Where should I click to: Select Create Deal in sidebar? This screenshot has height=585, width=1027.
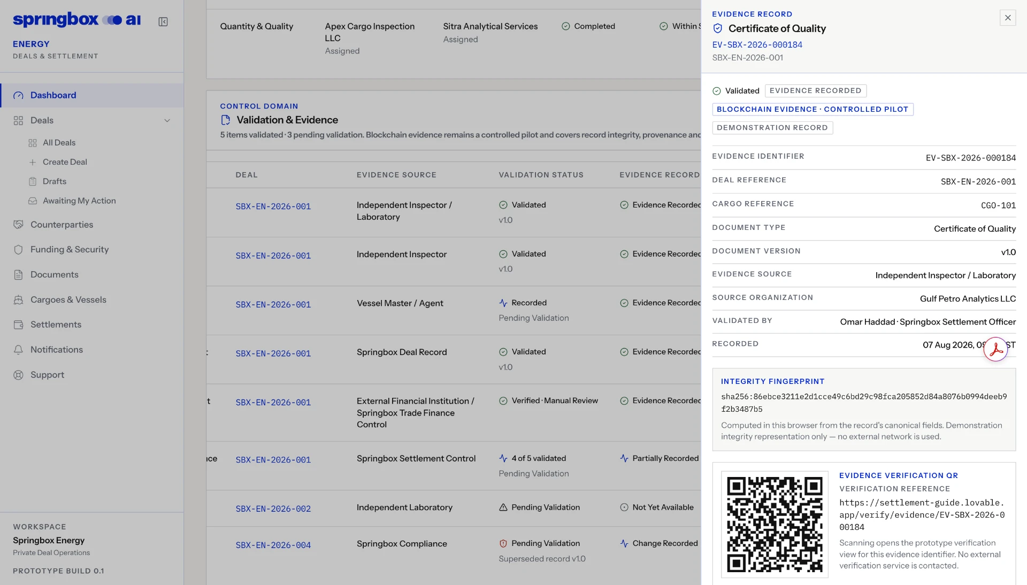[65, 162]
